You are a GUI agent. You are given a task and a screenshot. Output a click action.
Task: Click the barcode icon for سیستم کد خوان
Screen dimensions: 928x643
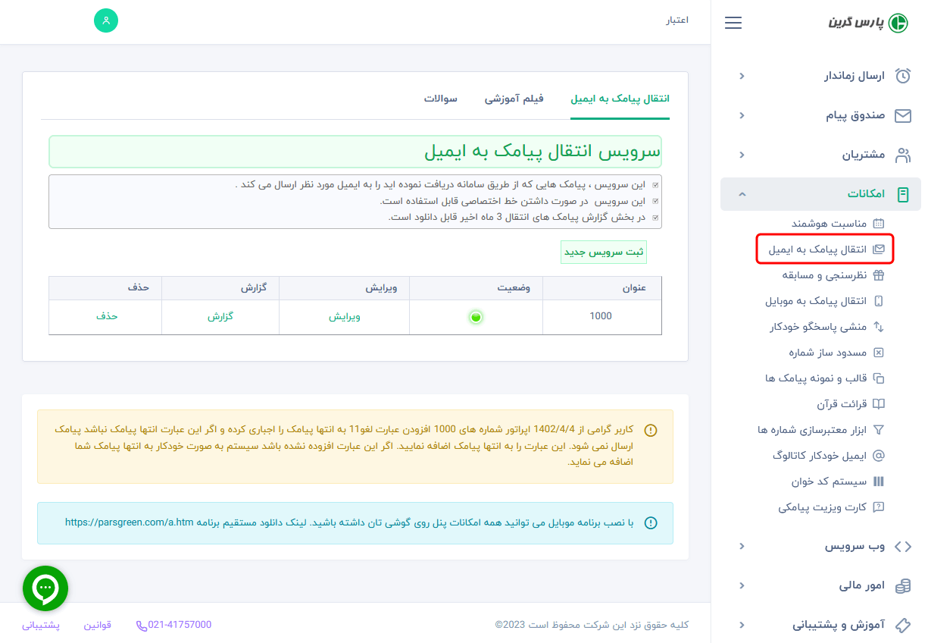(x=877, y=481)
